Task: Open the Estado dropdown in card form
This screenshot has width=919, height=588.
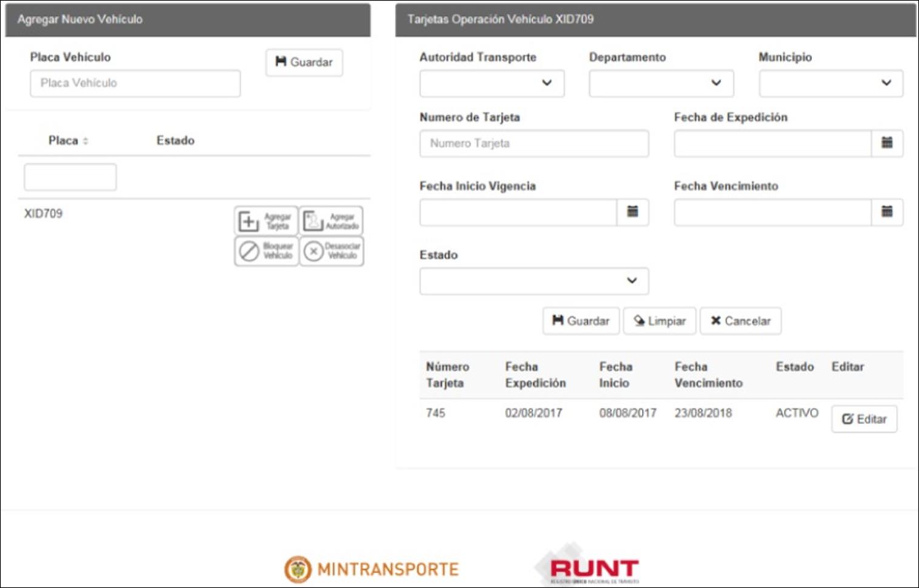Action: [x=534, y=281]
